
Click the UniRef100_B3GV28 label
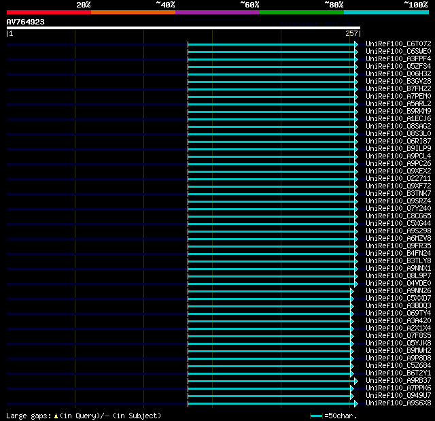click(398, 82)
